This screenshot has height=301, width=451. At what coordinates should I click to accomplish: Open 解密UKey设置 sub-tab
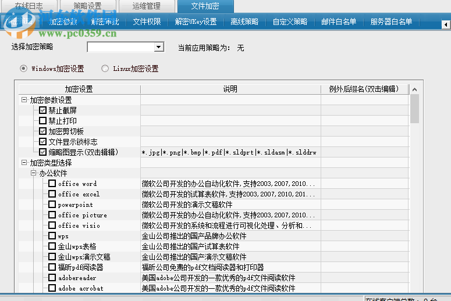coord(196,21)
